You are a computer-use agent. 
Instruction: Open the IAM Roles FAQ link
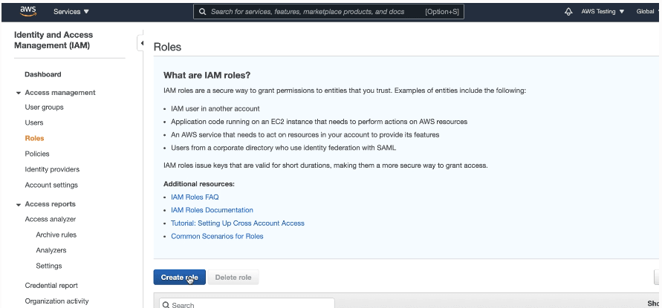(x=195, y=197)
